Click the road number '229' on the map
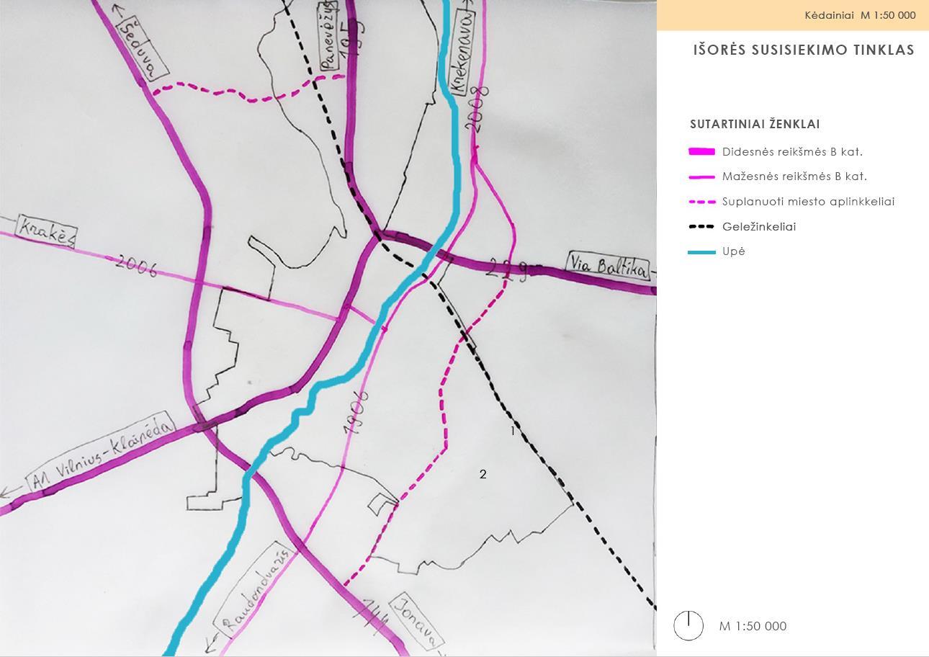 click(507, 269)
